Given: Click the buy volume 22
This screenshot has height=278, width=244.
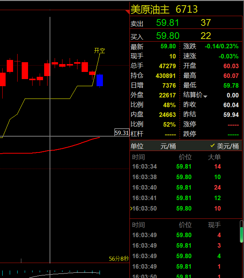Looking at the screenshot, I should point(206,36).
